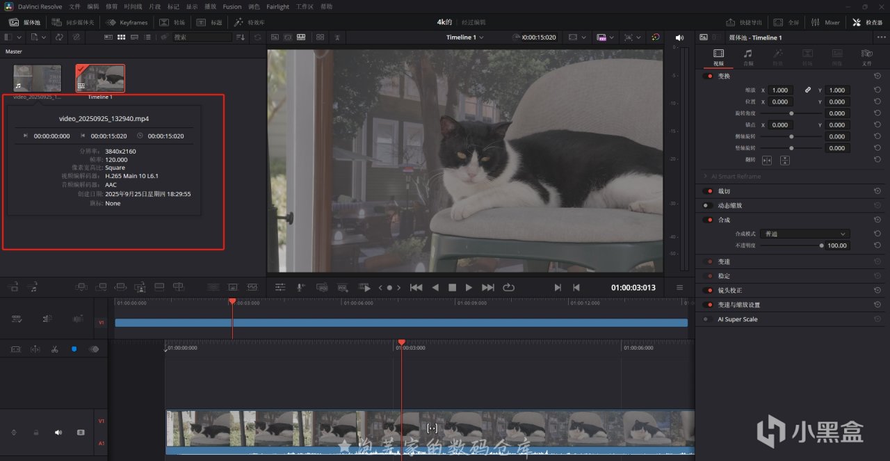
Task: Disable the 裁切 cropping toggle
Action: pyautogui.click(x=708, y=191)
